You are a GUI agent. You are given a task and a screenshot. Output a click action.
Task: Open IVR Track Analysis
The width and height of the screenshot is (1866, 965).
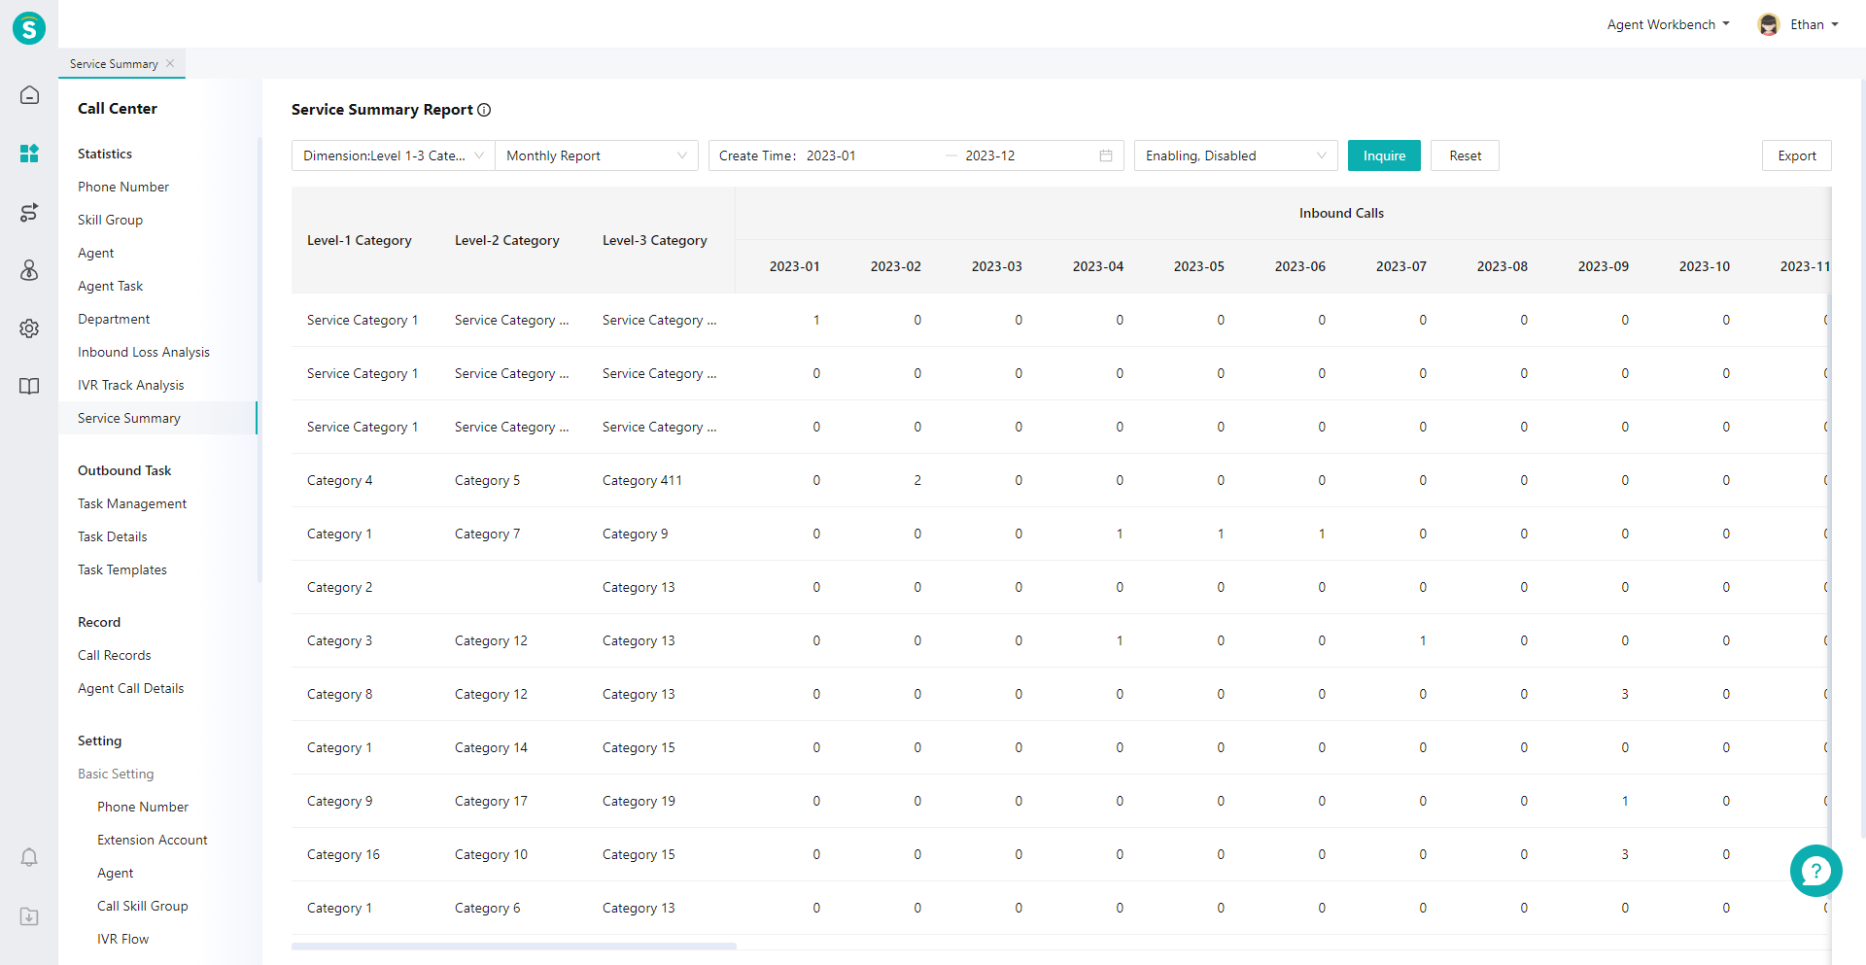130,385
